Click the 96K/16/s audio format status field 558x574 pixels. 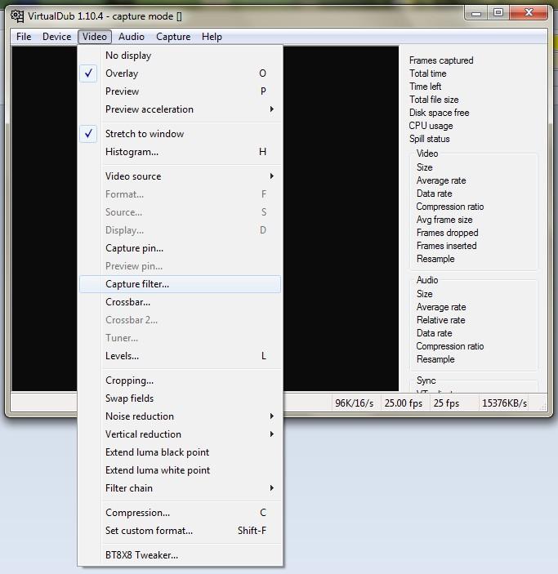(355, 403)
